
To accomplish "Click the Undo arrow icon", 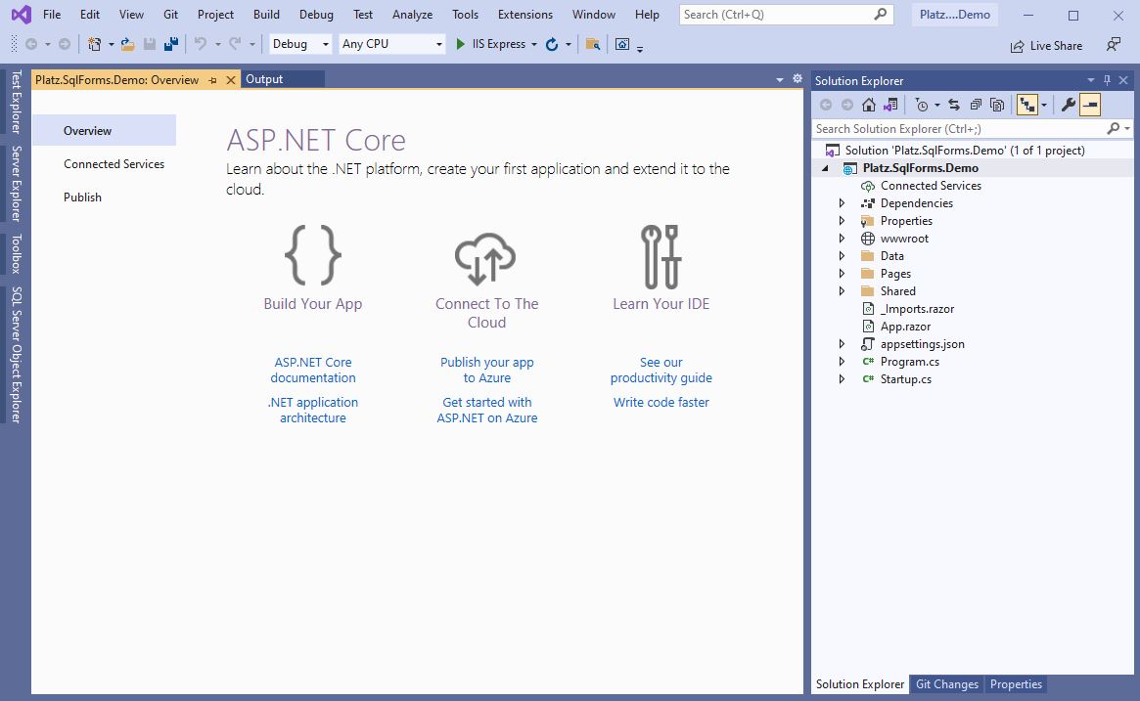I will click(x=200, y=44).
